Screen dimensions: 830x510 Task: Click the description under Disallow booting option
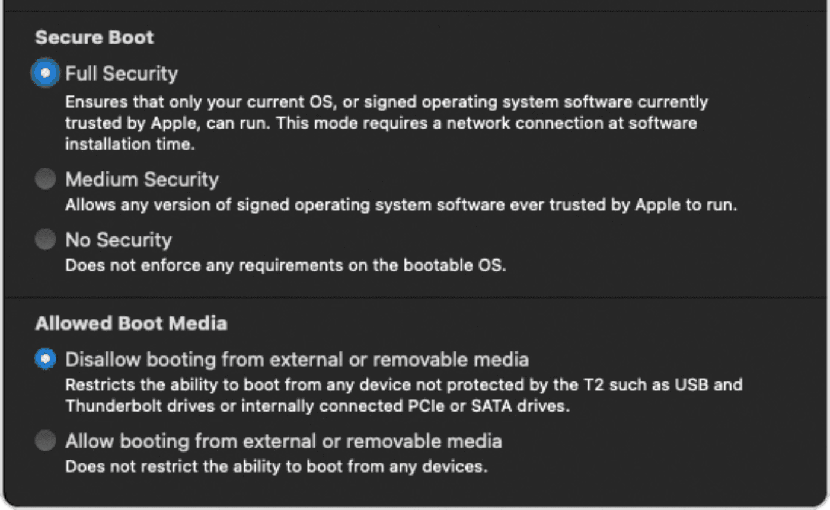click(403, 396)
